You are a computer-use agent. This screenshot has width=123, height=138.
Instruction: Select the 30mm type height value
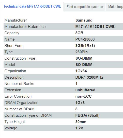81,122
